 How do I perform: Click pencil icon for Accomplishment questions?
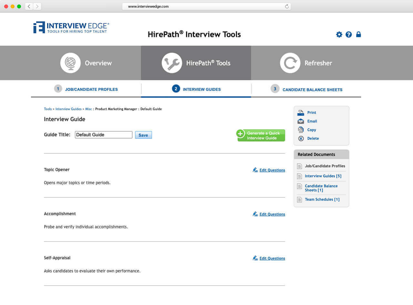coord(255,214)
